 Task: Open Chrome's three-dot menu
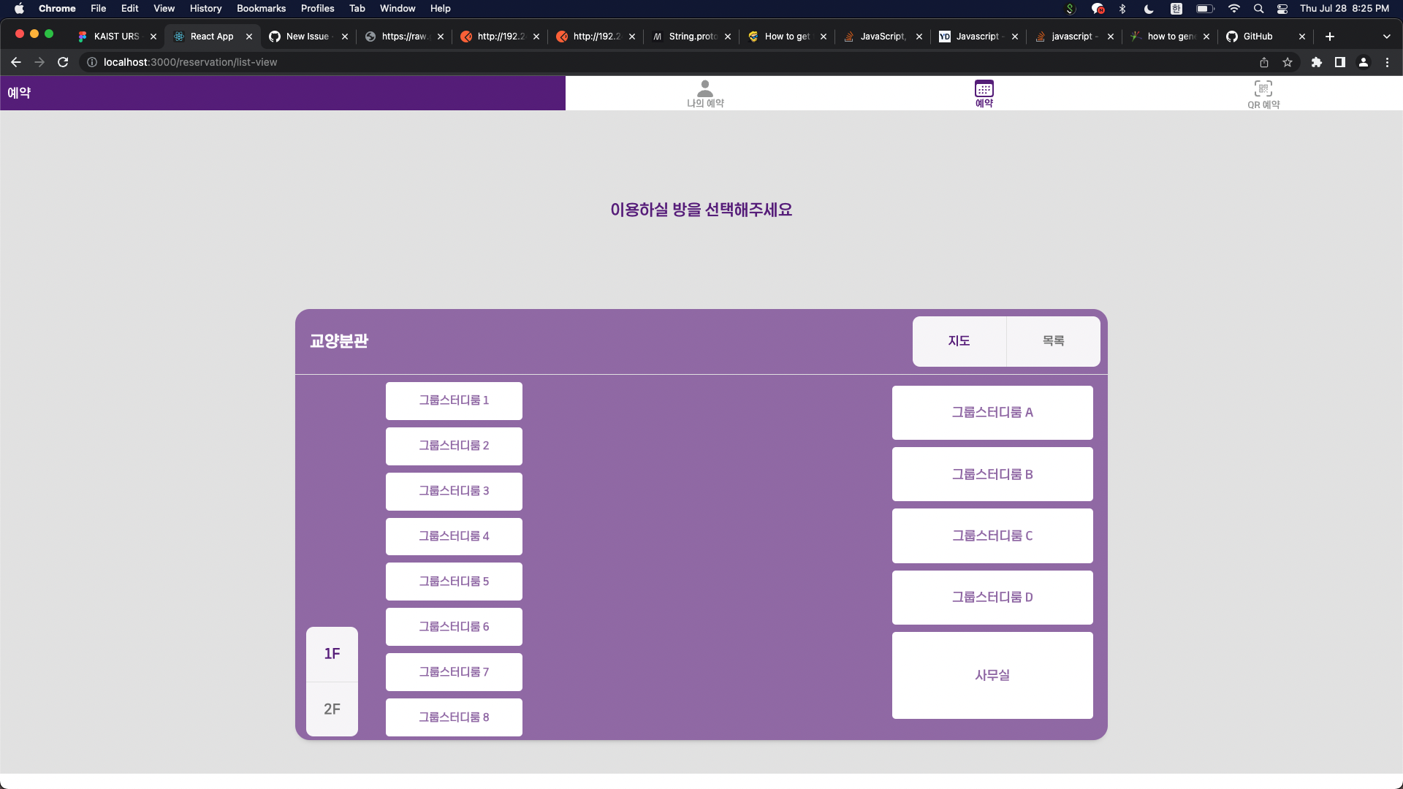1387,62
